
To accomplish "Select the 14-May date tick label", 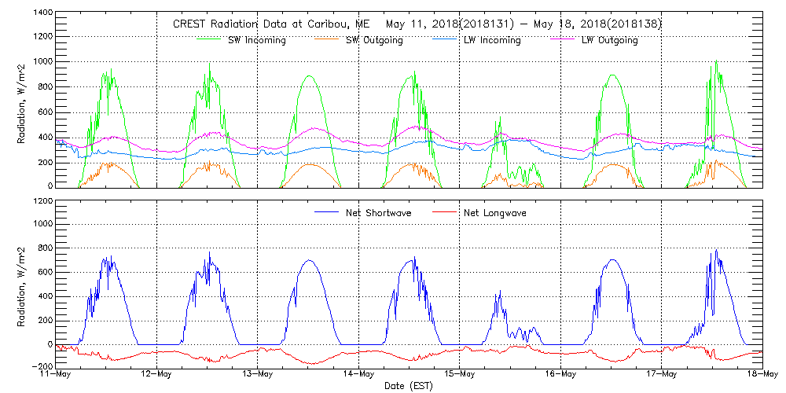I will click(x=359, y=375).
